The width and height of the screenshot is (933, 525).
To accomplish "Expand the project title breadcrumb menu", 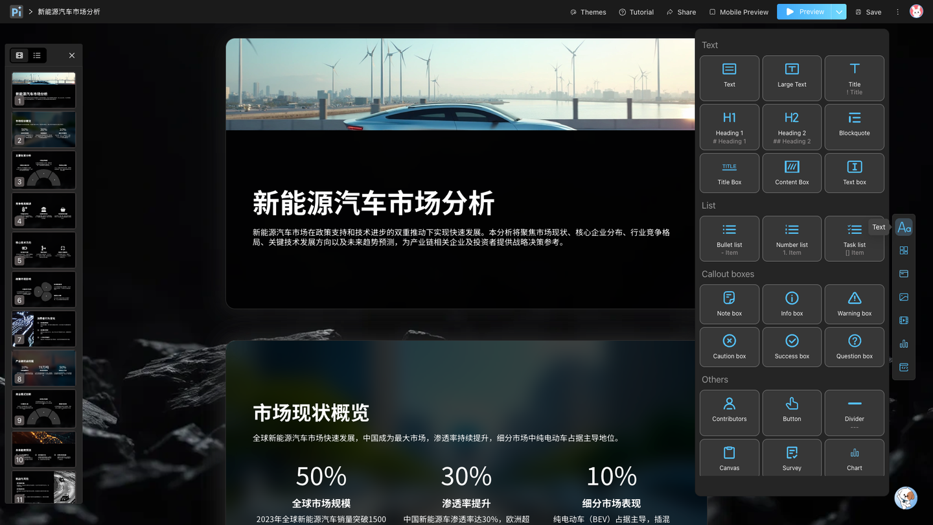I will (x=68, y=11).
